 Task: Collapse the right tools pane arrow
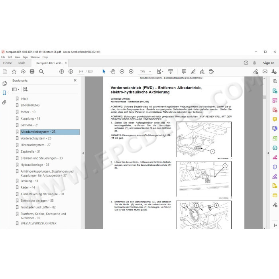pos(268,153)
